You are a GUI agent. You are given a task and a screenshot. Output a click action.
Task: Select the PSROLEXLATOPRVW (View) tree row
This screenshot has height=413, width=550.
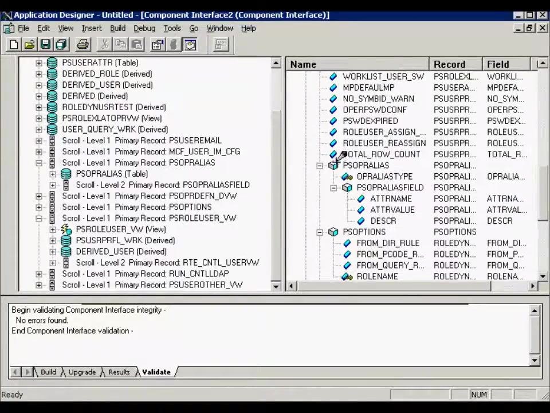click(112, 118)
